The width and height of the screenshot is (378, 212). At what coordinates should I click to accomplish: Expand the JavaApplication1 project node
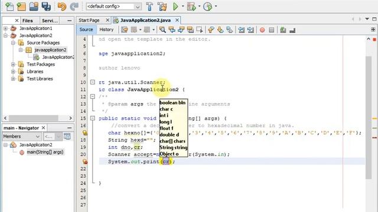[x=5, y=28]
